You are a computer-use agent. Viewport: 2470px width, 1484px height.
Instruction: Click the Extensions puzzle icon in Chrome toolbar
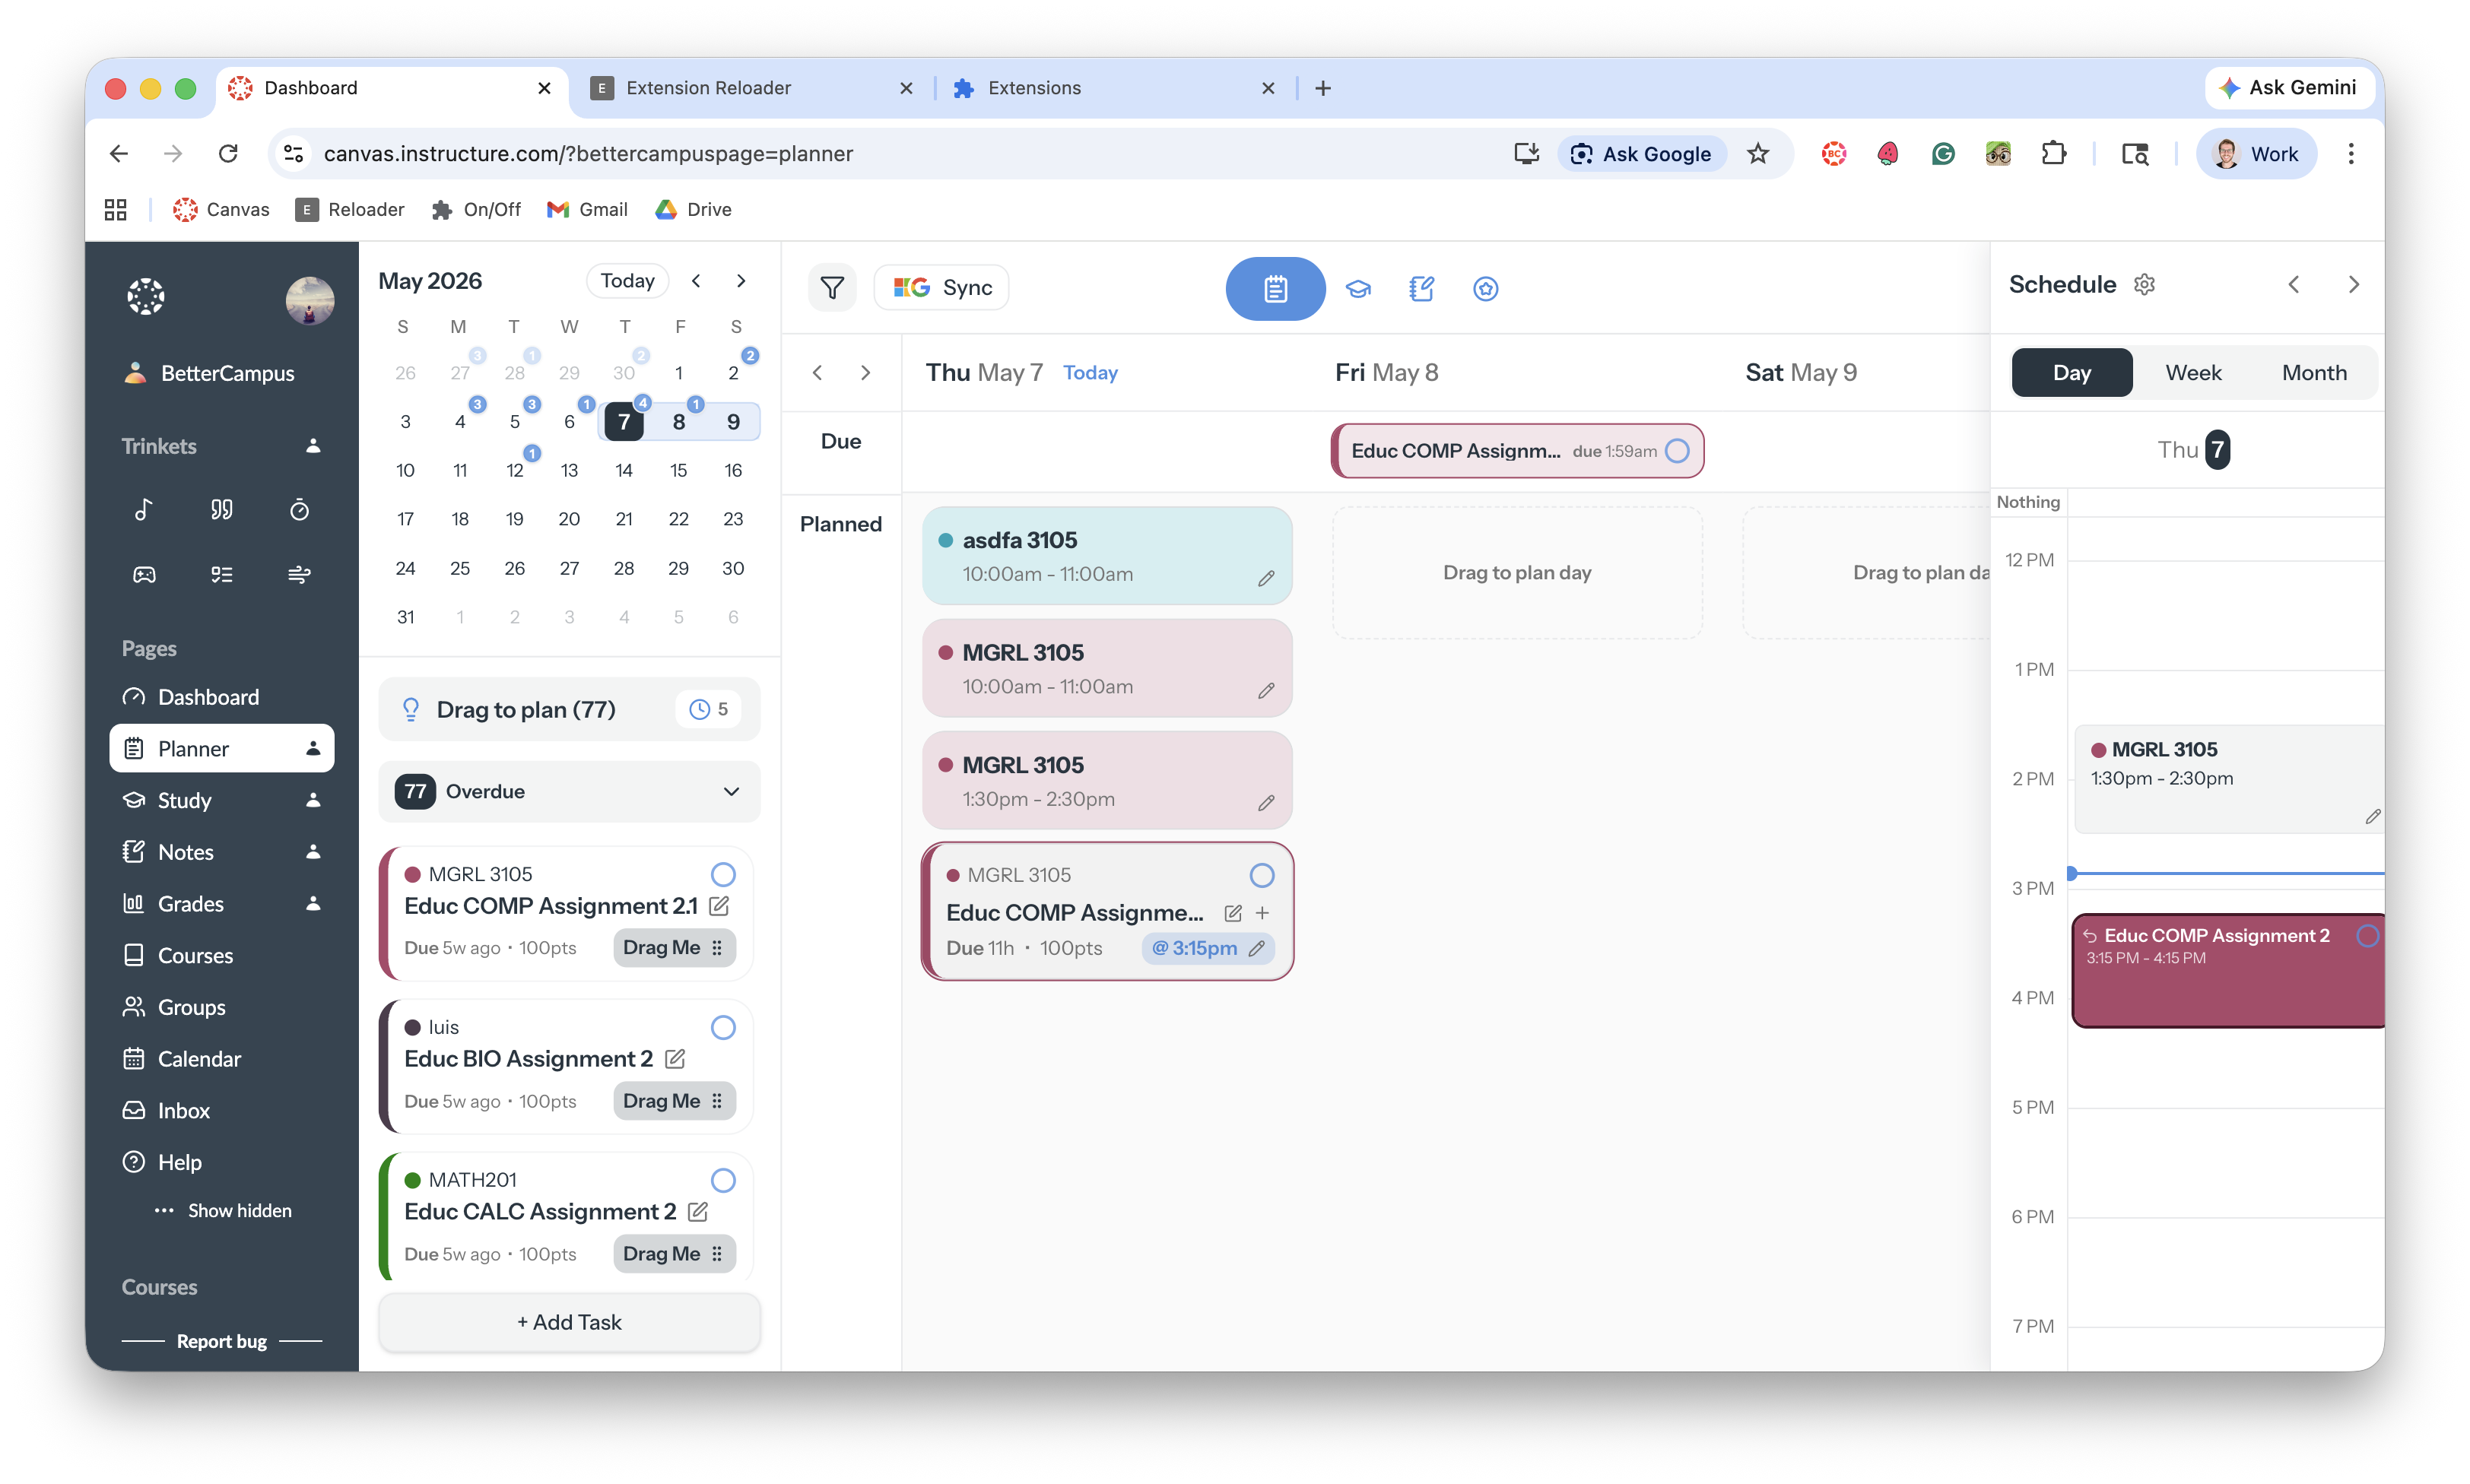point(2053,154)
